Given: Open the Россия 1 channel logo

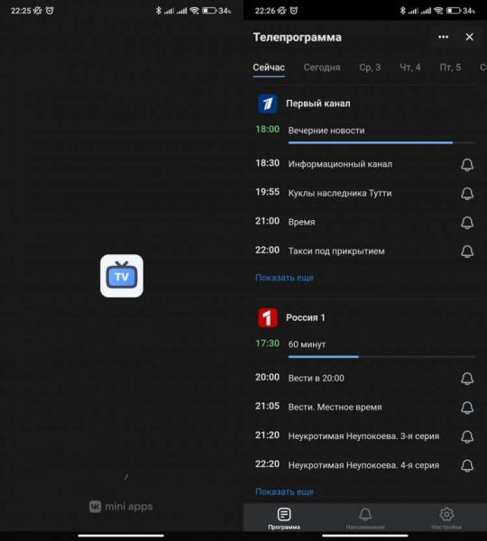Looking at the screenshot, I should pyautogui.click(x=268, y=317).
